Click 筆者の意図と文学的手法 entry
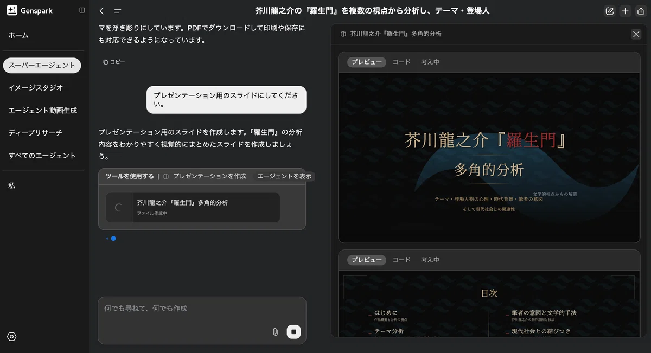 coord(544,313)
